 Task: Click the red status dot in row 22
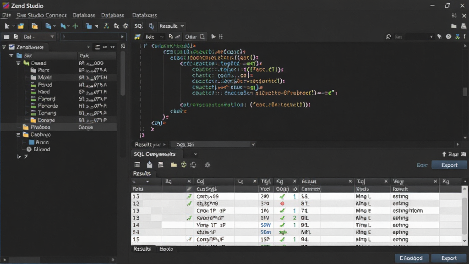point(282,203)
